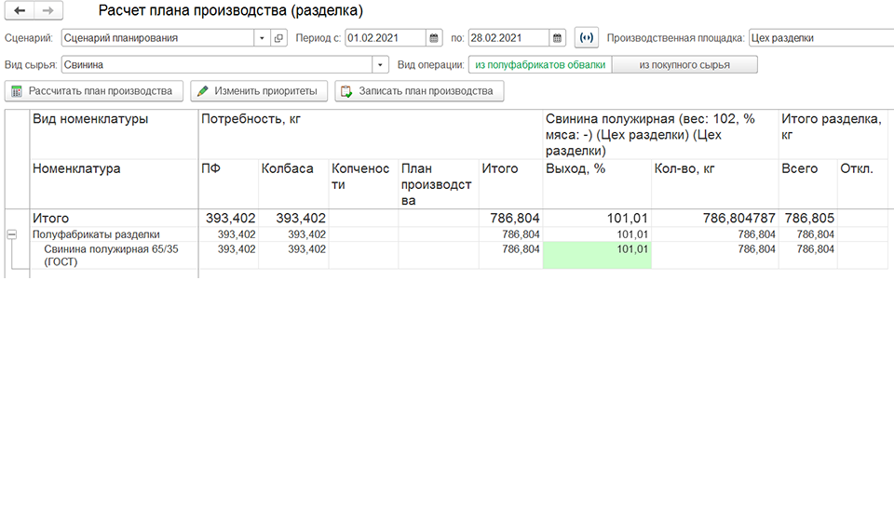Image resolution: width=894 pixels, height=521 pixels.
Task: Click Рассчитать план производства button
Action: pyautogui.click(x=94, y=91)
